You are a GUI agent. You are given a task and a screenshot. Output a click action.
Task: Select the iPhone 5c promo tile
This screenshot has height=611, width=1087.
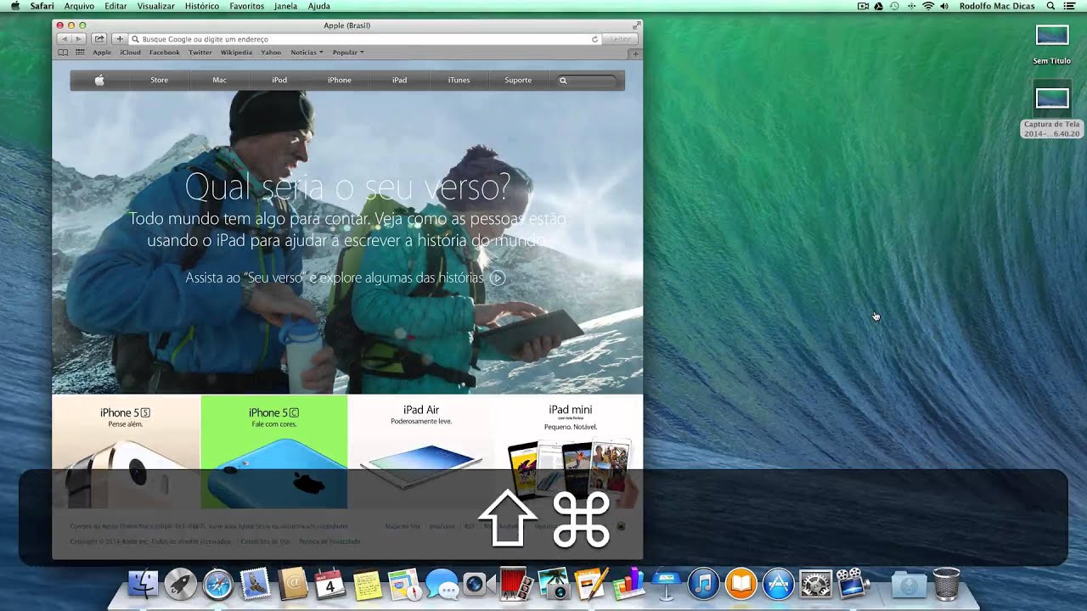click(x=273, y=451)
